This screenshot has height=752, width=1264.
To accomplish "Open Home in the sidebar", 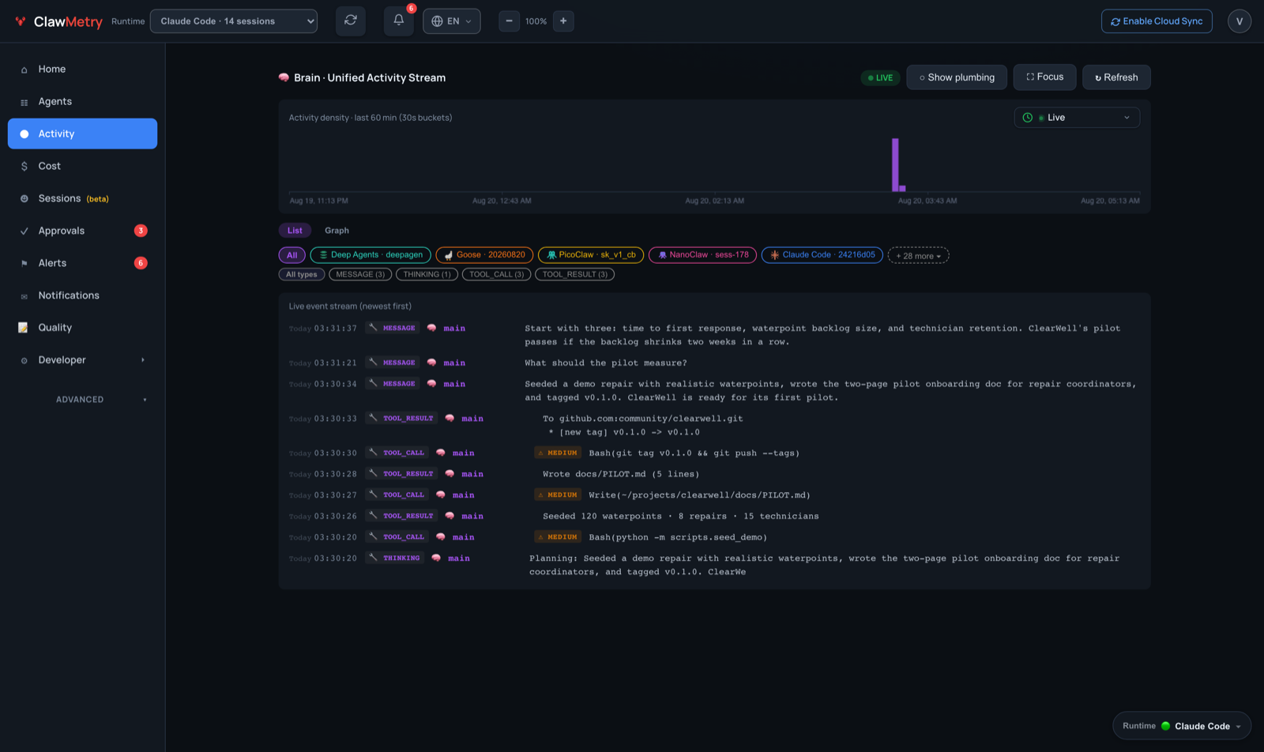I will point(82,70).
